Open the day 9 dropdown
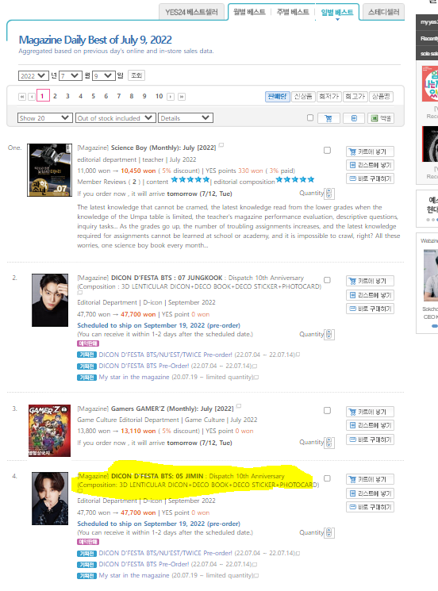The image size is (438, 591). [x=104, y=76]
